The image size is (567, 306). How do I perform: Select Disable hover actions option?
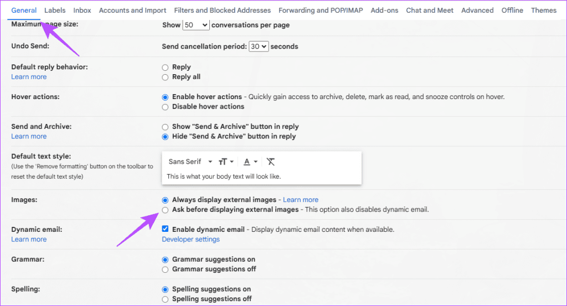pyautogui.click(x=165, y=107)
